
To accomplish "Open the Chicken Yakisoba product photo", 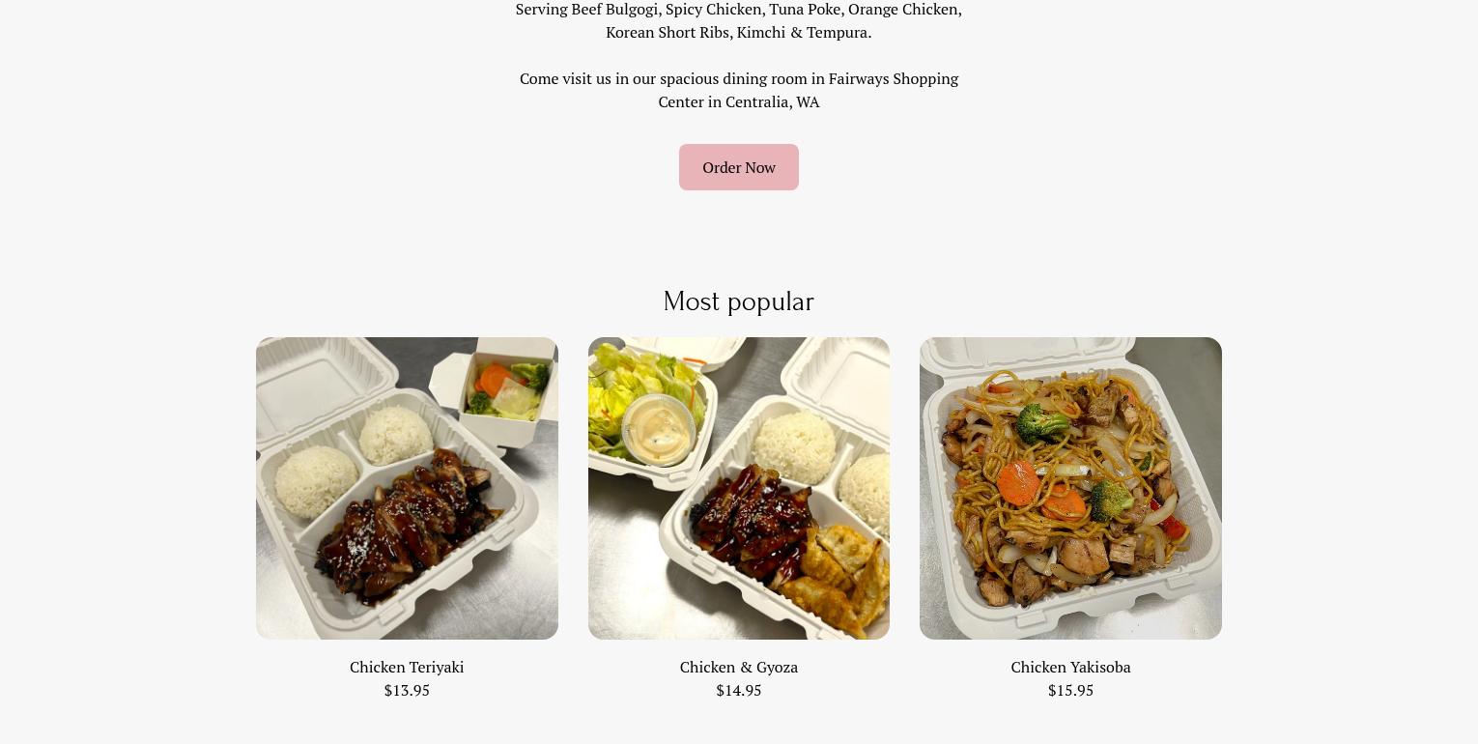I will click(1070, 488).
